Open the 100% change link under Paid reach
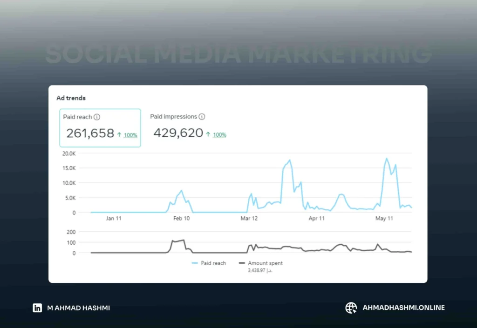Screen dimensions: 477x328 coord(130,135)
